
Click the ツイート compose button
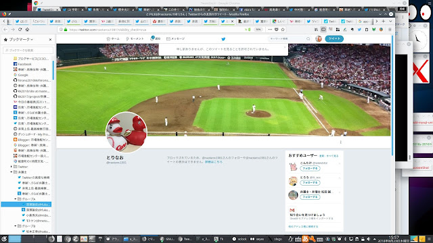[334, 38]
